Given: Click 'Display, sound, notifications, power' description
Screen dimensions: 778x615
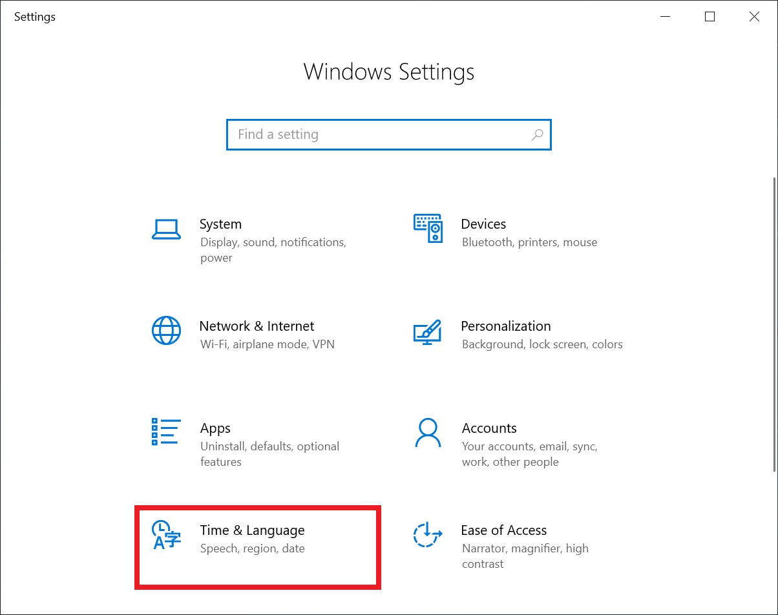Looking at the screenshot, I should (273, 250).
